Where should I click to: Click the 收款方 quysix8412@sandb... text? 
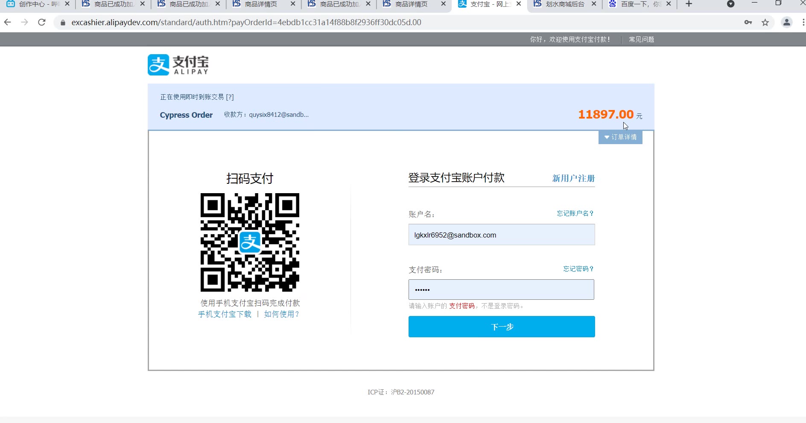(266, 114)
